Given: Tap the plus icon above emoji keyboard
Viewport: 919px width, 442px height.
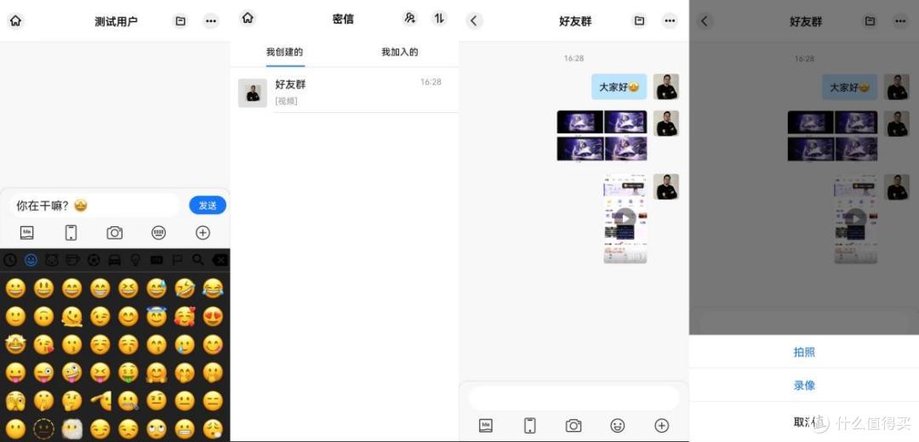Looking at the screenshot, I should (203, 232).
